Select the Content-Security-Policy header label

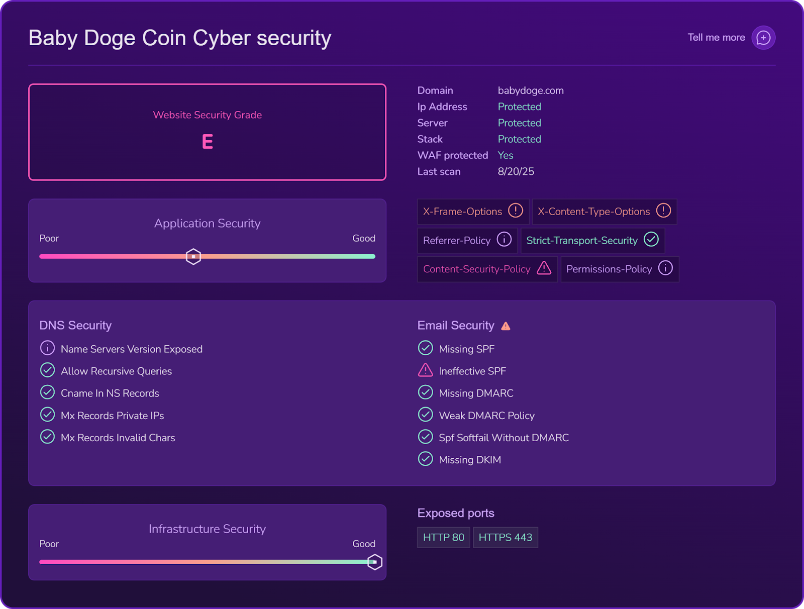pos(476,269)
